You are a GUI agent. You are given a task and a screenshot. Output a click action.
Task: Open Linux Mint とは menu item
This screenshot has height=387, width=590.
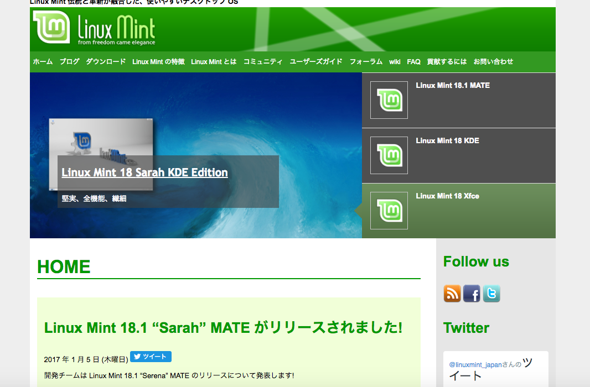214,61
